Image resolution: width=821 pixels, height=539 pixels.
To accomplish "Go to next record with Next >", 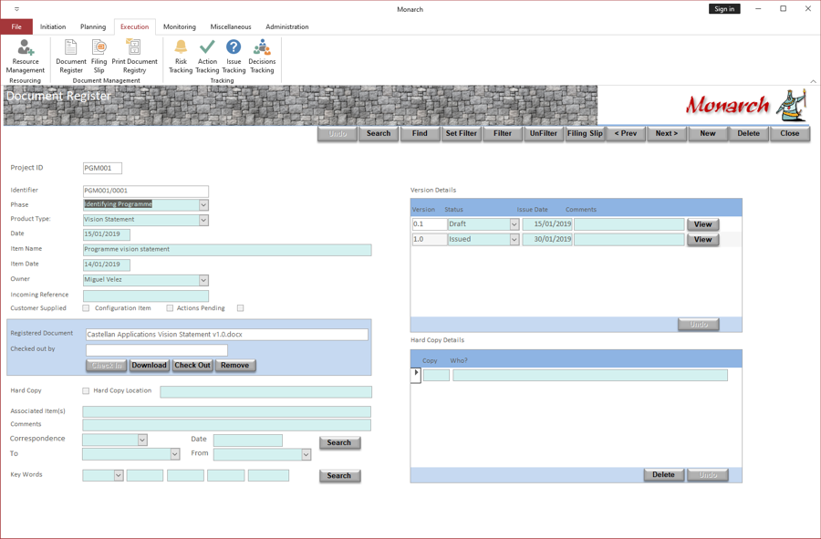I will (667, 133).
